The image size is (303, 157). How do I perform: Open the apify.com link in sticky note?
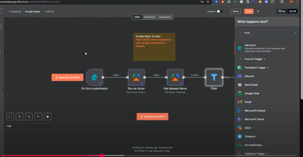(153, 43)
